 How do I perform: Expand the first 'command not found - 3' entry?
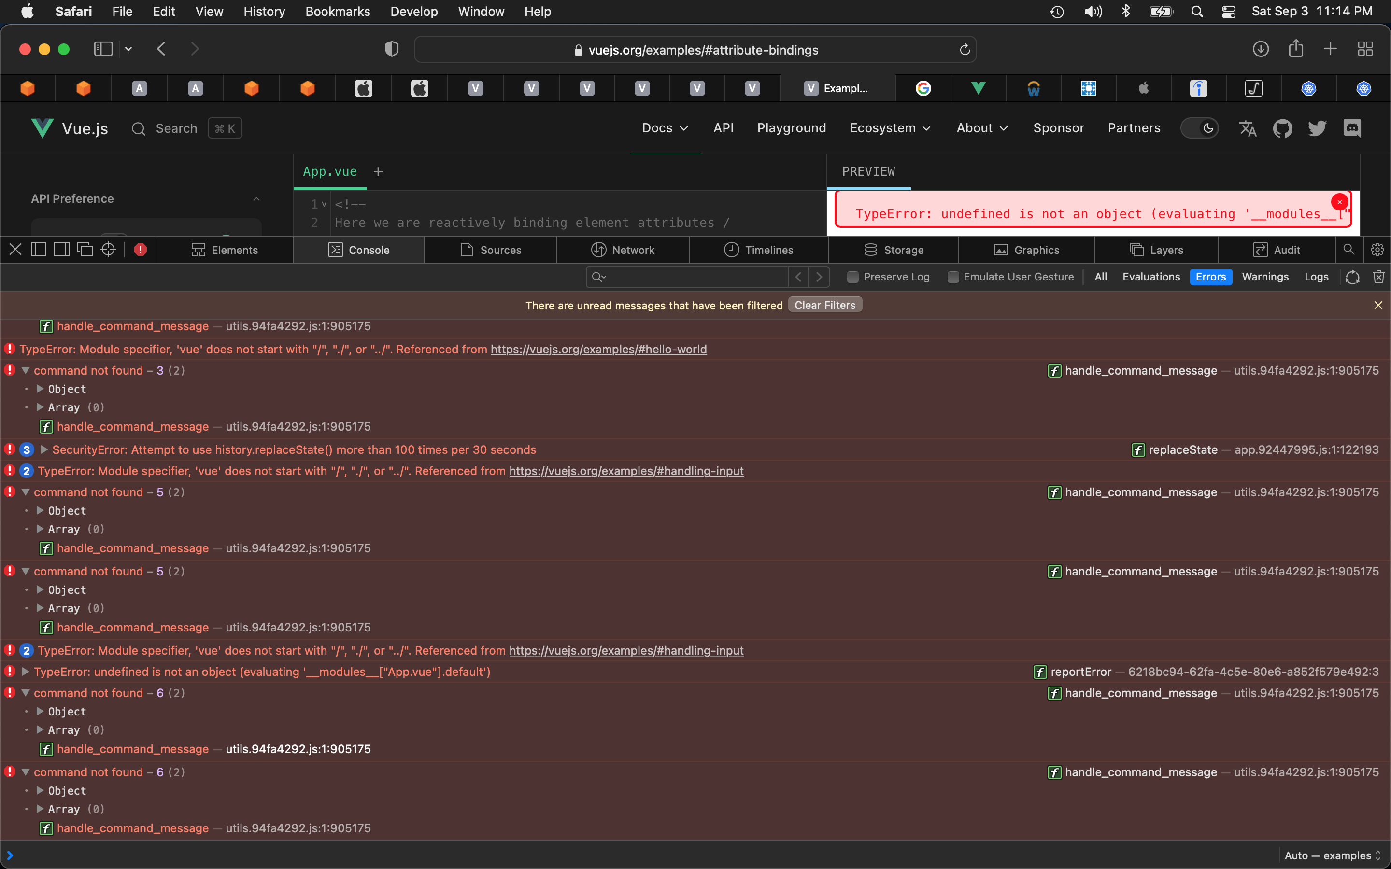(x=25, y=370)
